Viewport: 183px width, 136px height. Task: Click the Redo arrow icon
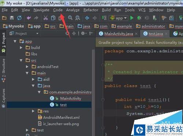pos(36,18)
